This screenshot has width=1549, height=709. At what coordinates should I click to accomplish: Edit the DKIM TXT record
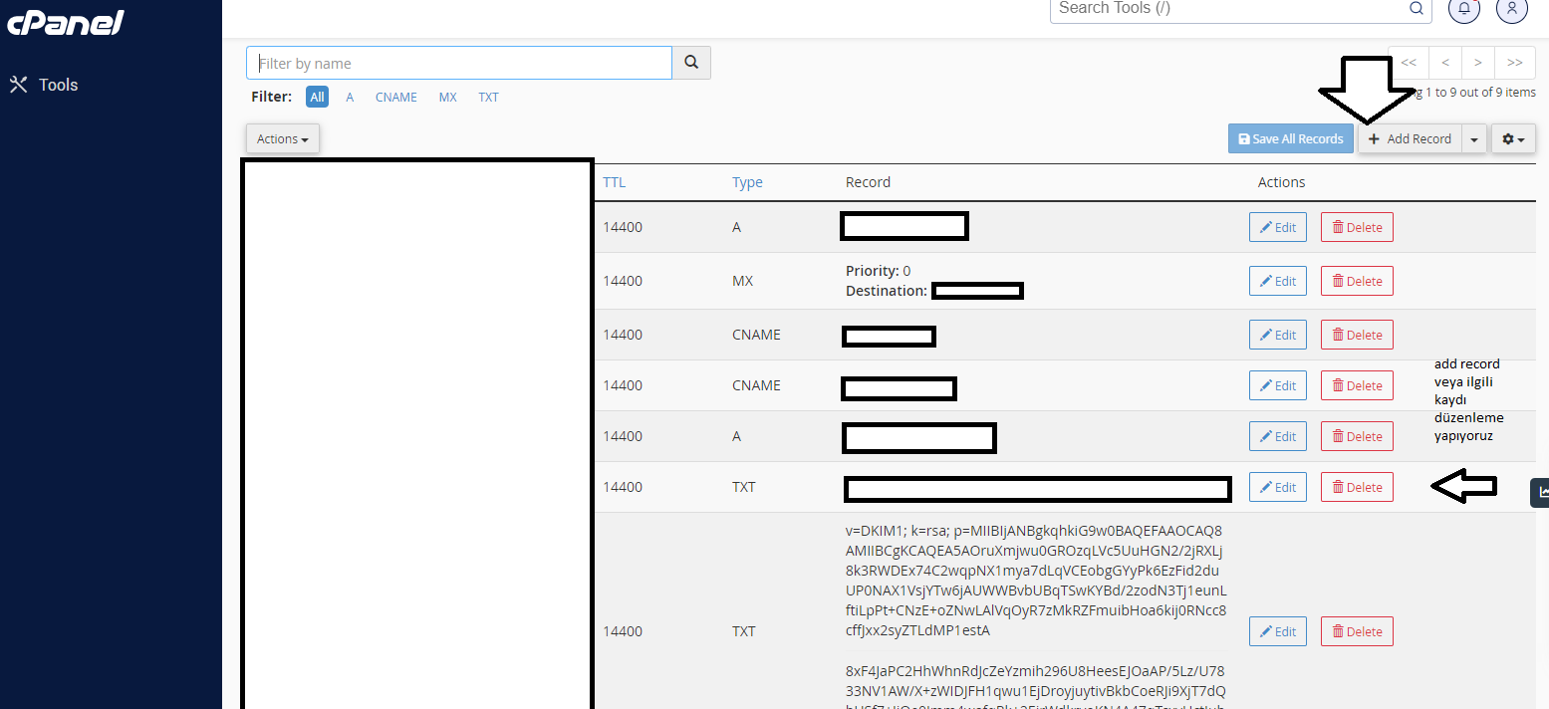pos(1277,631)
